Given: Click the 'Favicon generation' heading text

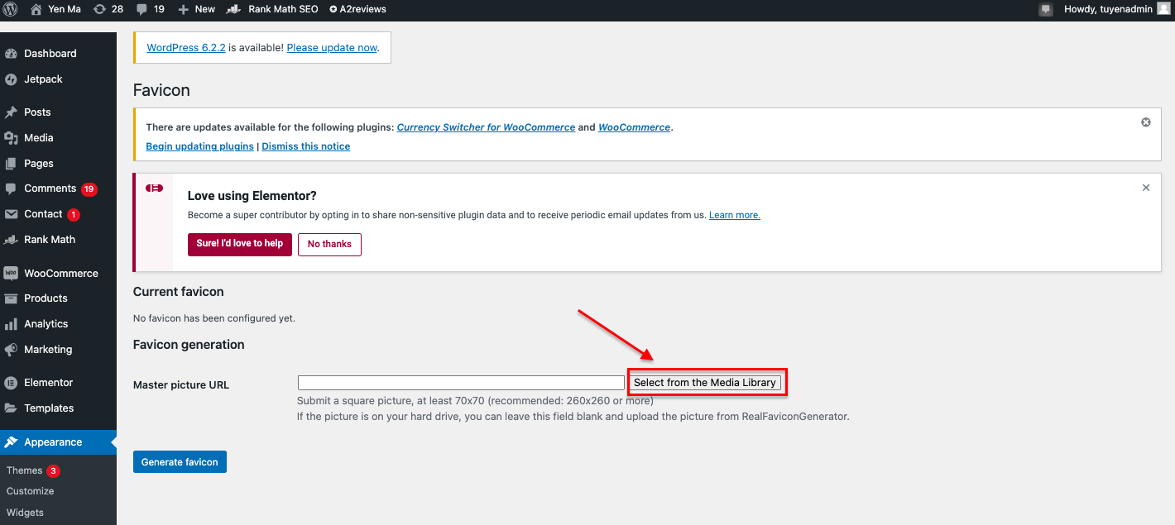Looking at the screenshot, I should 189,345.
